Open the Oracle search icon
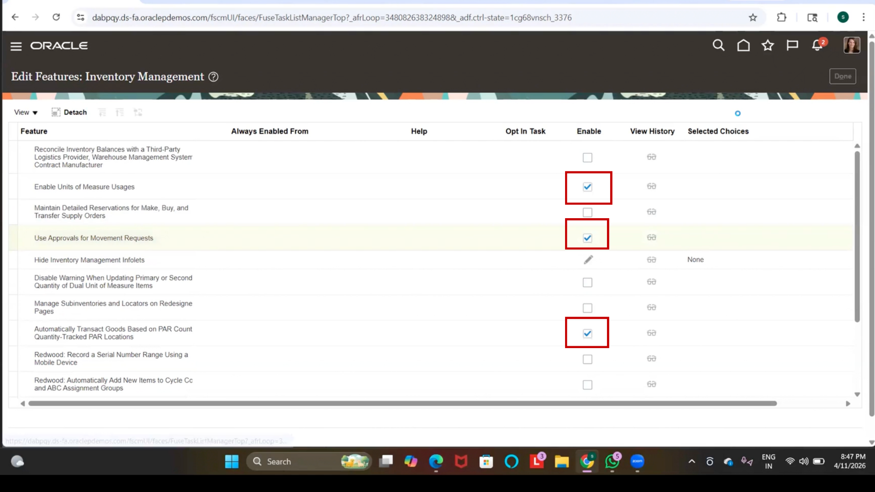Viewport: 875px width, 492px height. (718, 45)
